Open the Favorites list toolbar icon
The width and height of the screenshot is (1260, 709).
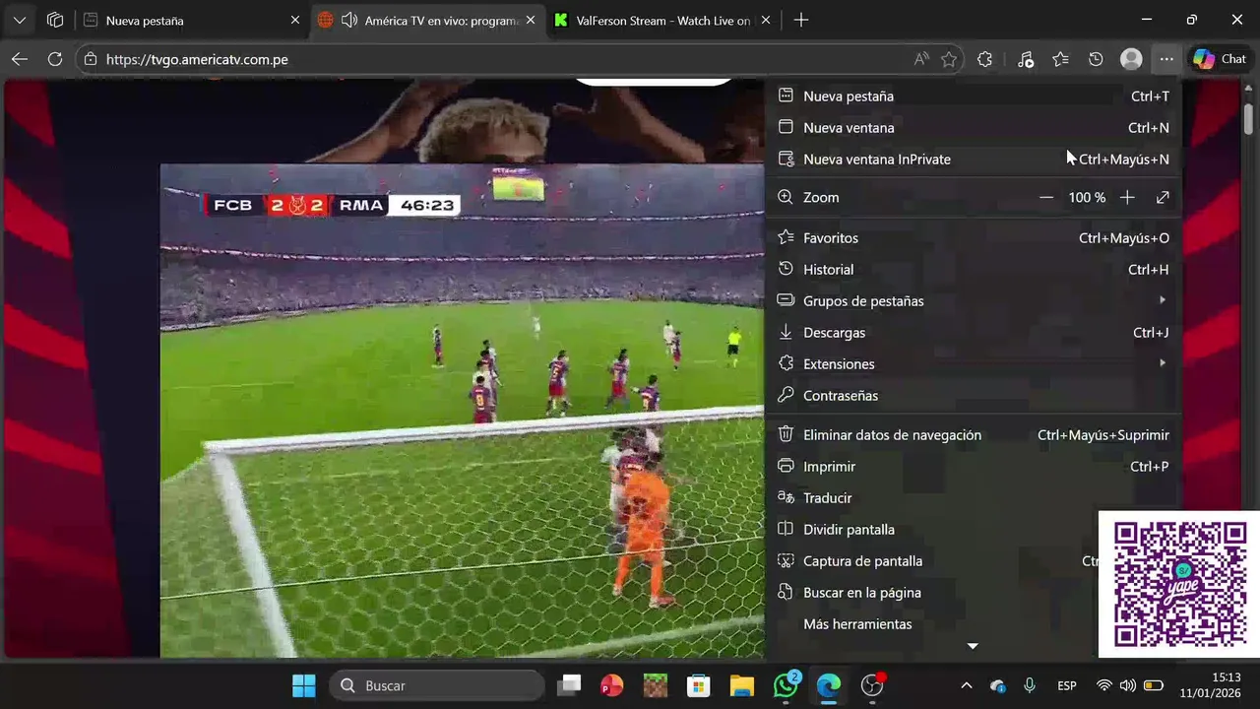1060,59
